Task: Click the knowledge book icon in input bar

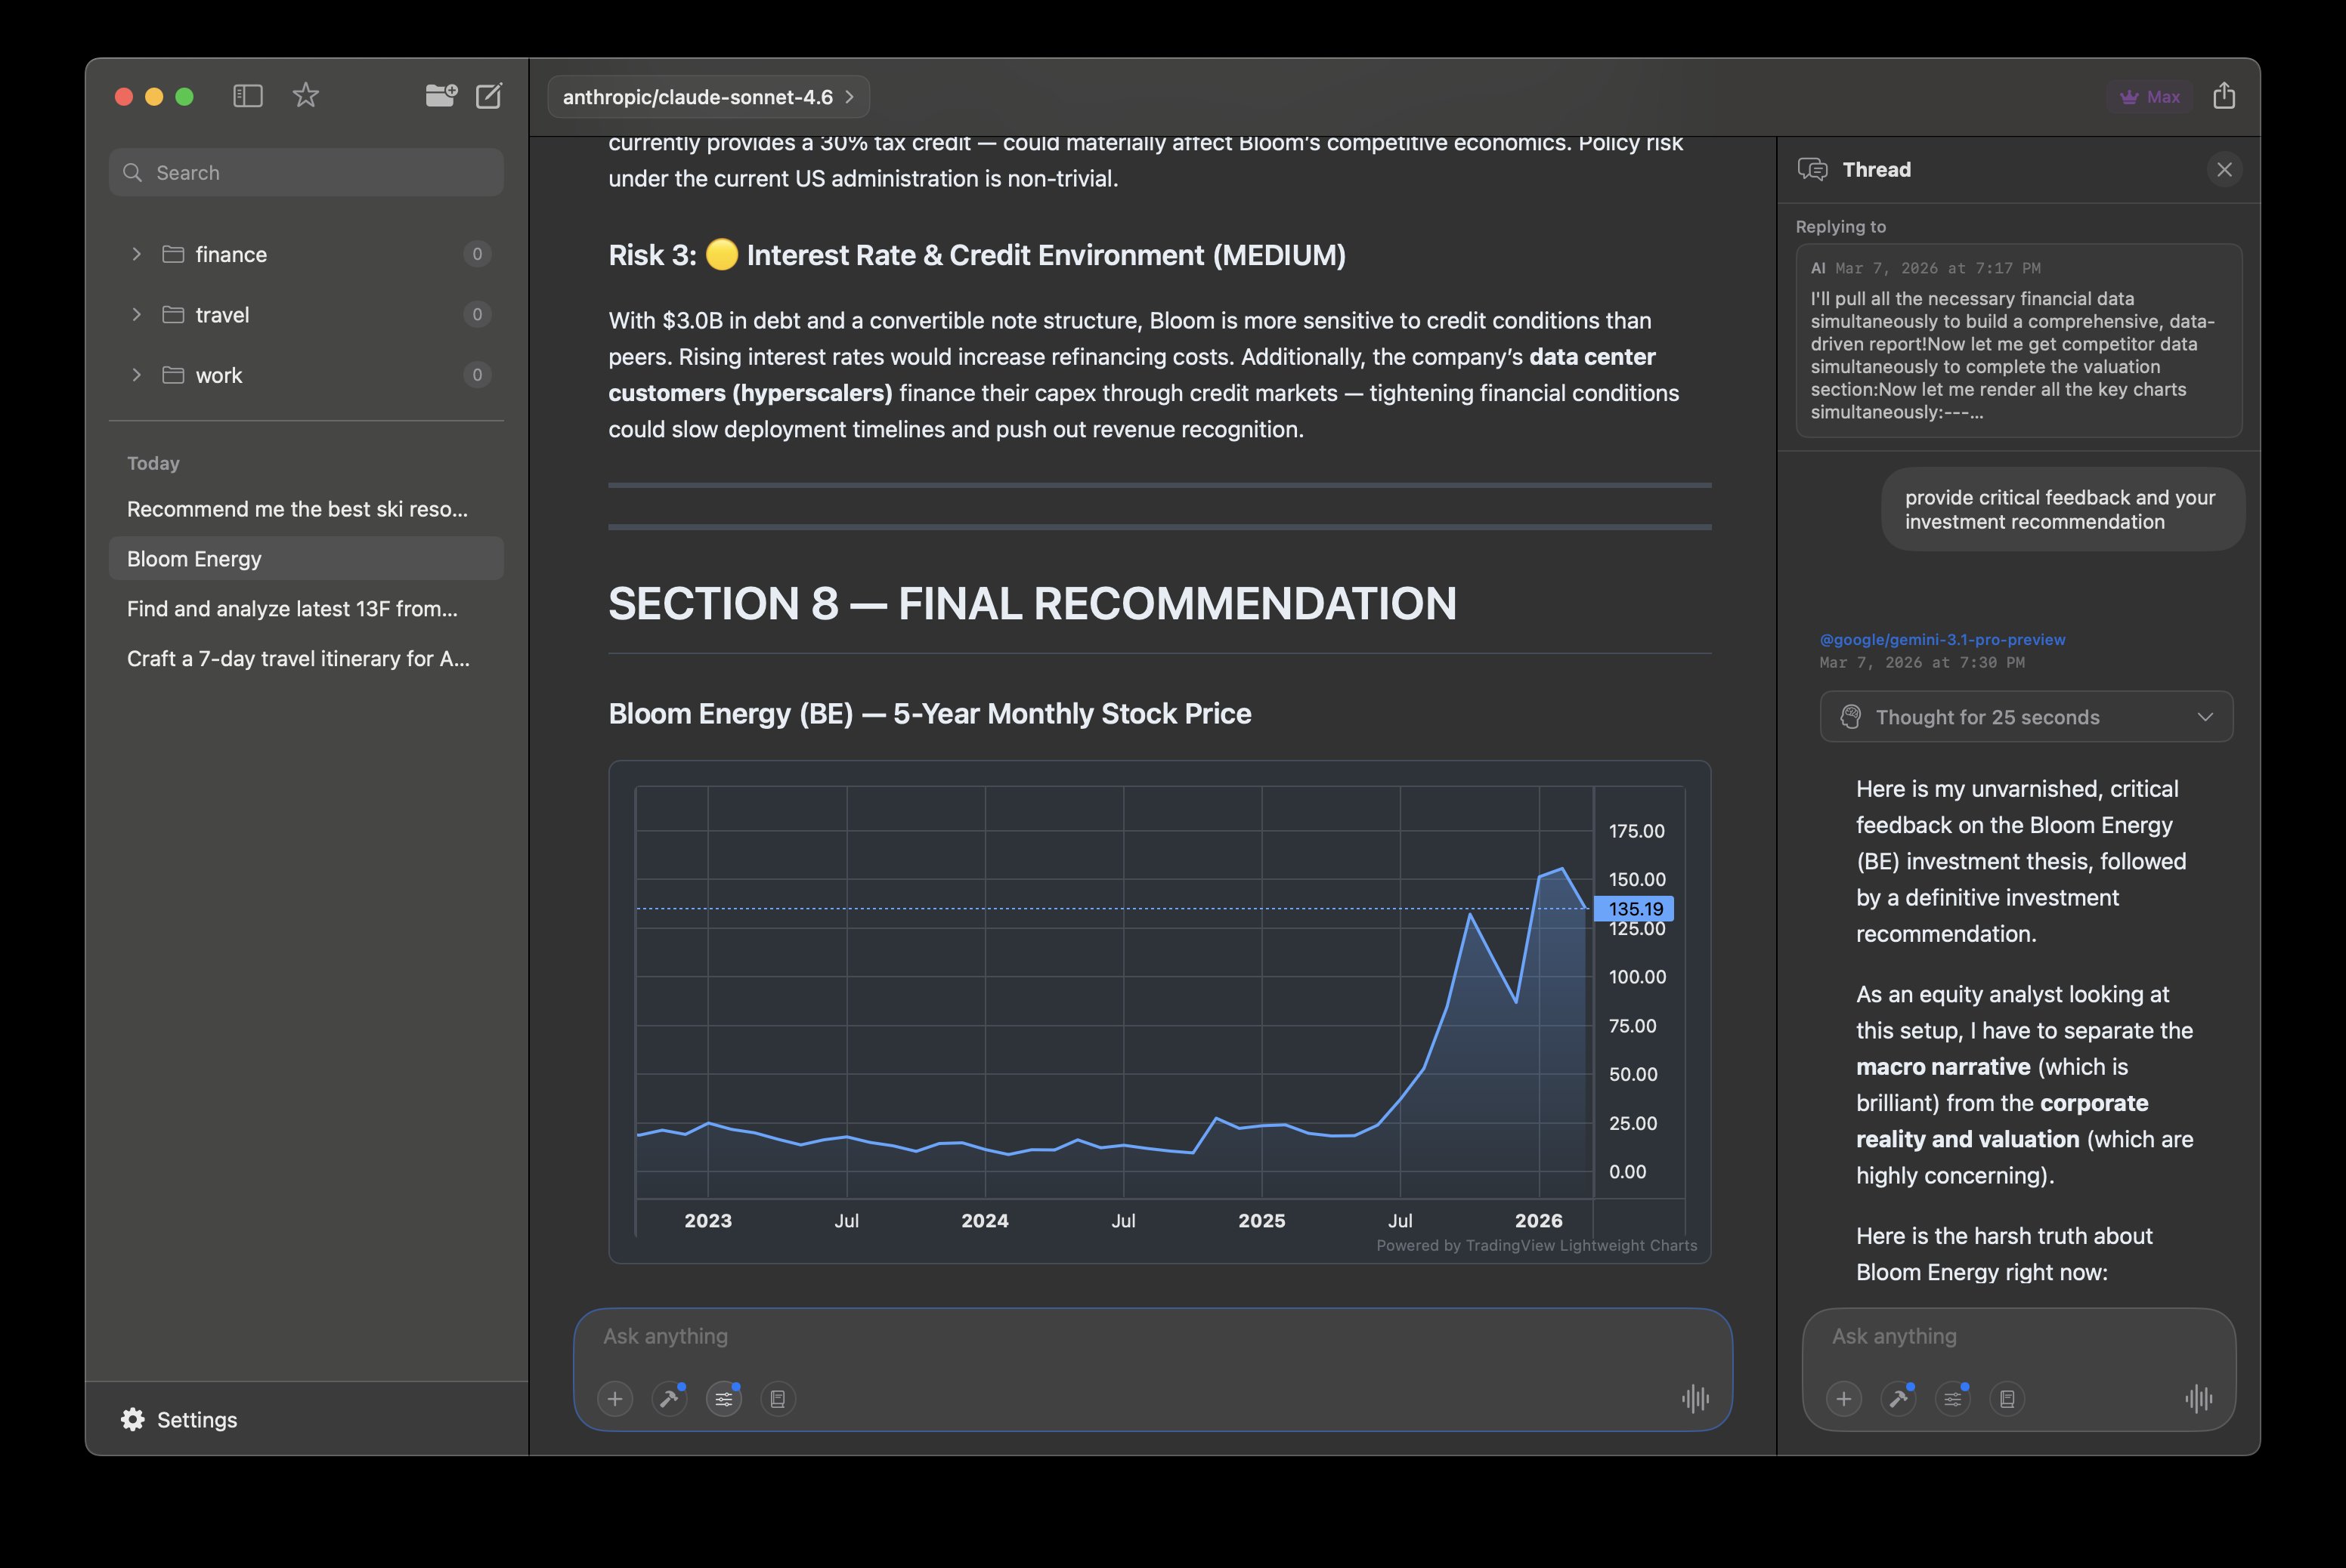Action: click(x=777, y=1399)
